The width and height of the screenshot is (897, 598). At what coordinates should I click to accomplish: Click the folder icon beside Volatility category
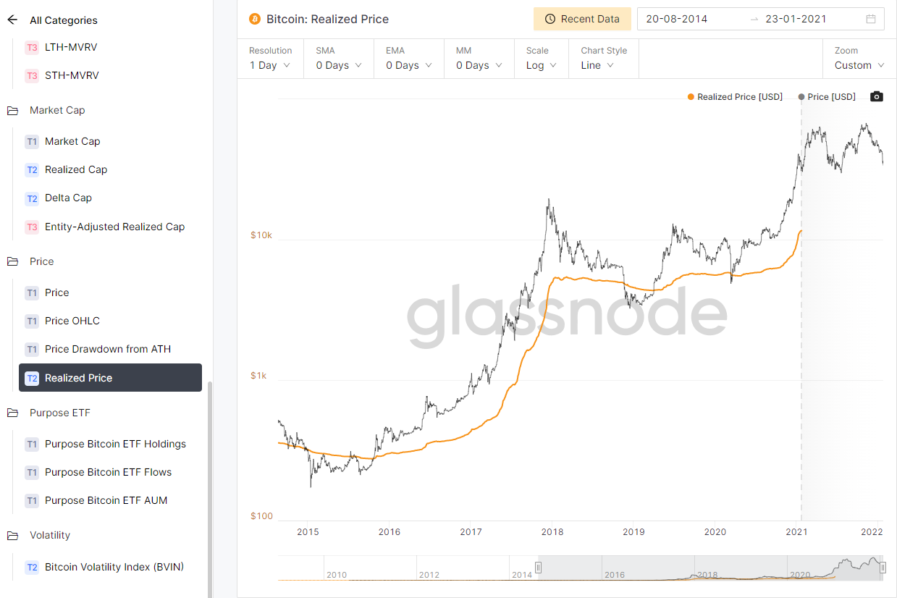pos(12,535)
